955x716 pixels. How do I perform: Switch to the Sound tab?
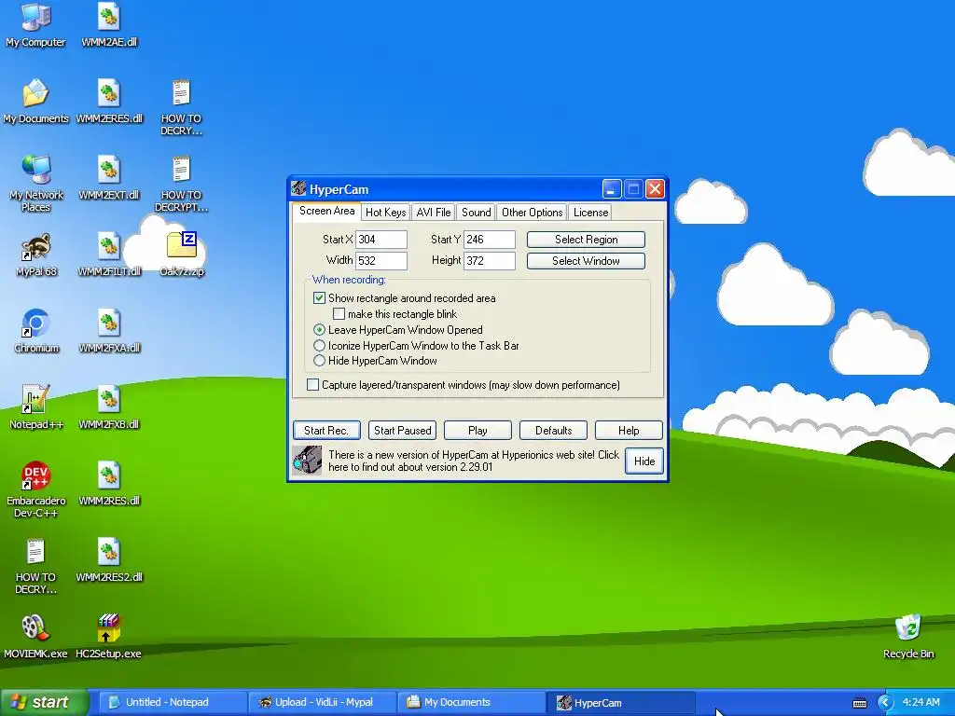(x=477, y=213)
